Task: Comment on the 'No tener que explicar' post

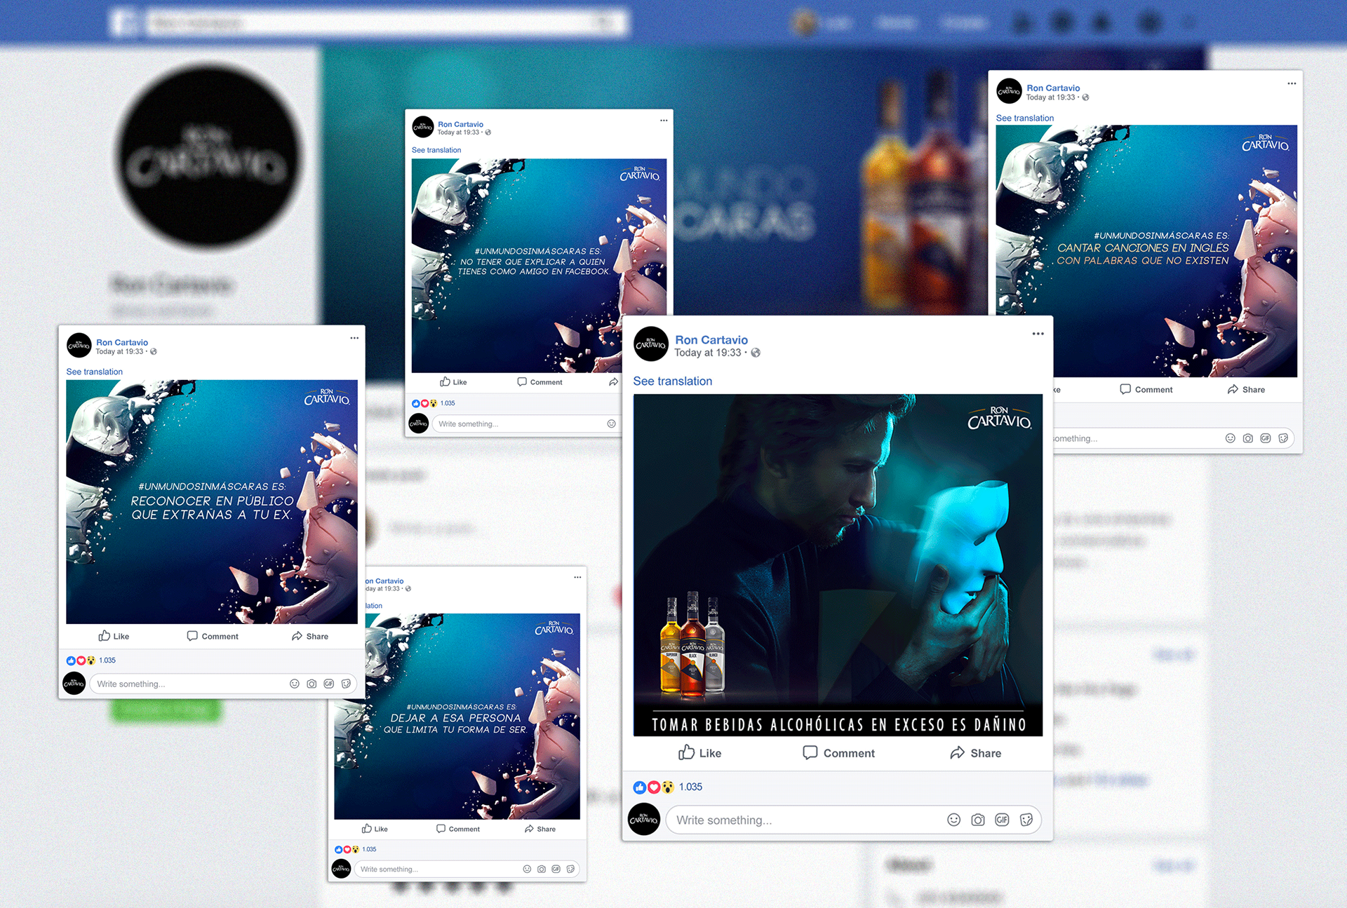Action: click(x=540, y=382)
